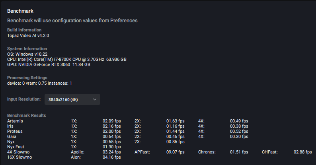Click the Chronos 01.51 fps result
This screenshot has height=165, width=316.
click(x=239, y=152)
